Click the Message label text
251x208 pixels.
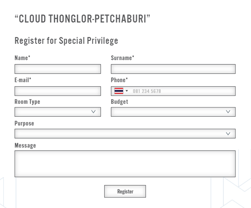pyautogui.click(x=25, y=145)
